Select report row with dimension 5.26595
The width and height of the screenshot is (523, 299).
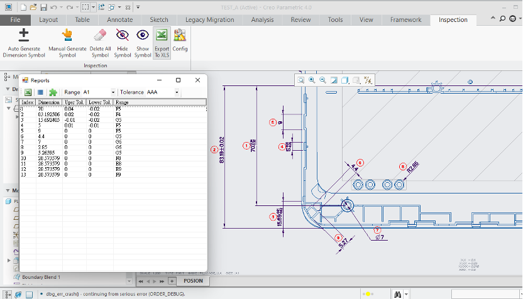(x=113, y=153)
